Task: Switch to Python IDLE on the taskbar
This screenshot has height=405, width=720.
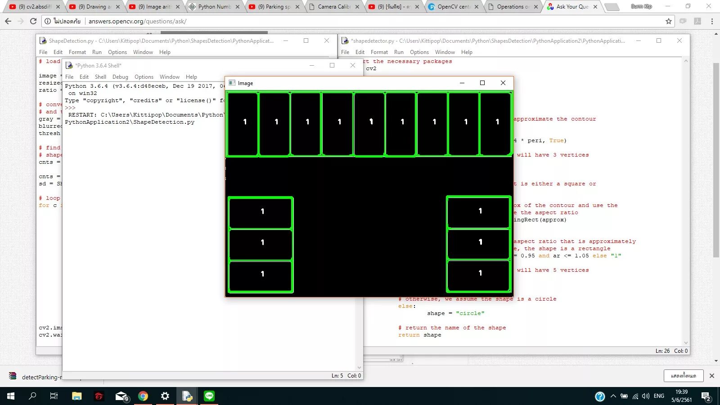Action: point(187,396)
